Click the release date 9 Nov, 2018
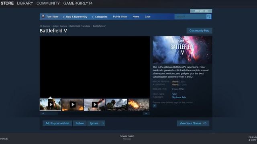257x144 pixels. pos(177,89)
